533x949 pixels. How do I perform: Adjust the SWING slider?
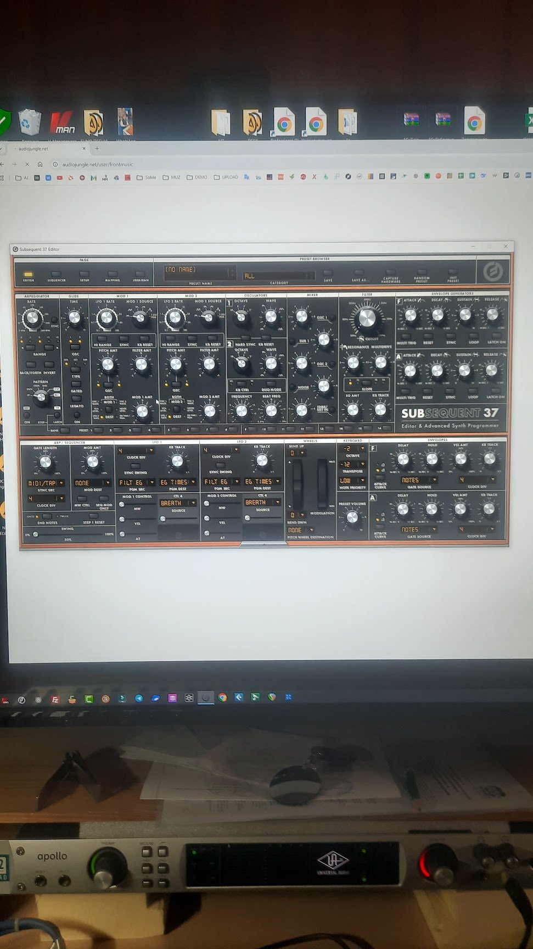pos(68,534)
